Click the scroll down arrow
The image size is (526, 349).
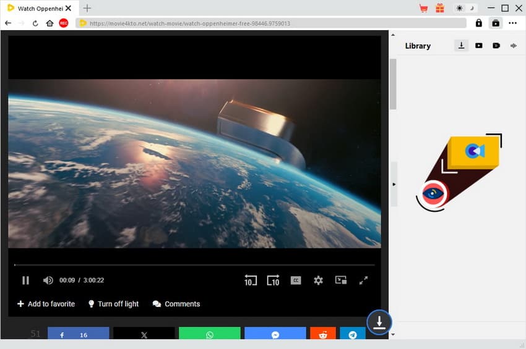click(393, 334)
